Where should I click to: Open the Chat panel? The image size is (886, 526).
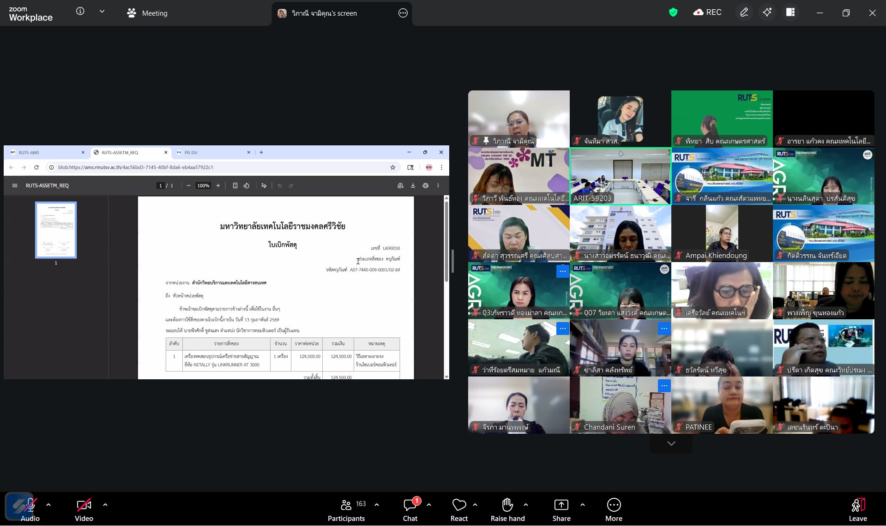coord(410,510)
